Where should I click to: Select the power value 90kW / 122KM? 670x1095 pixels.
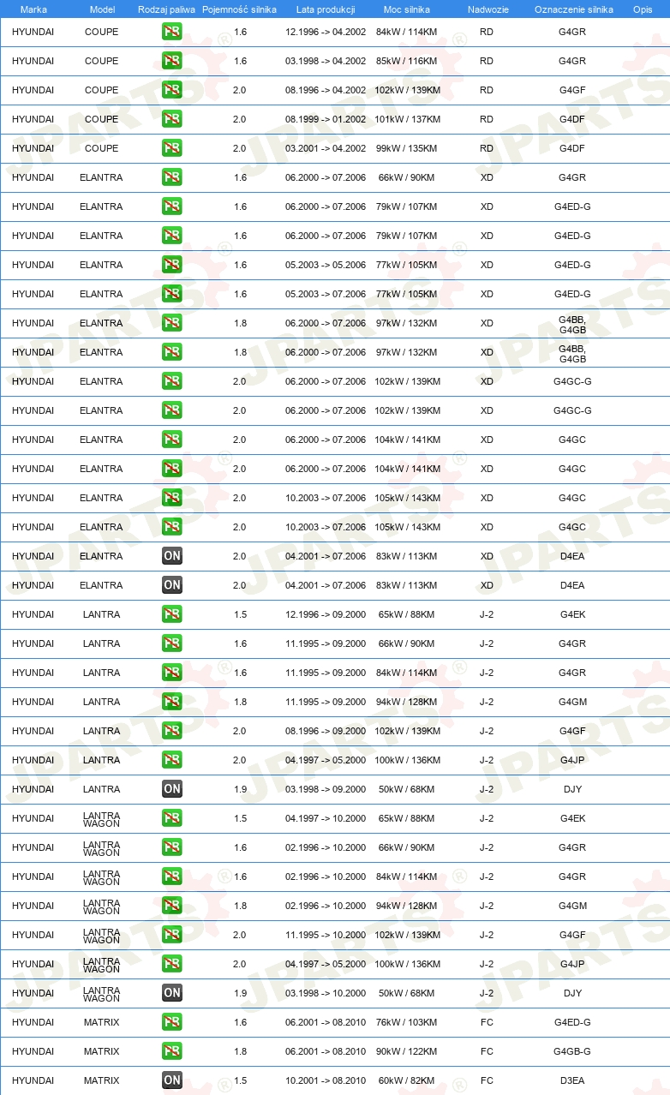pyautogui.click(x=407, y=1051)
